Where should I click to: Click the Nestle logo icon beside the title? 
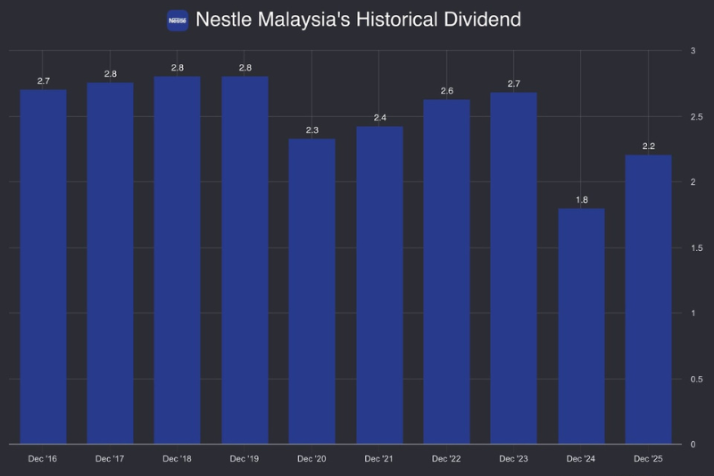pos(178,20)
